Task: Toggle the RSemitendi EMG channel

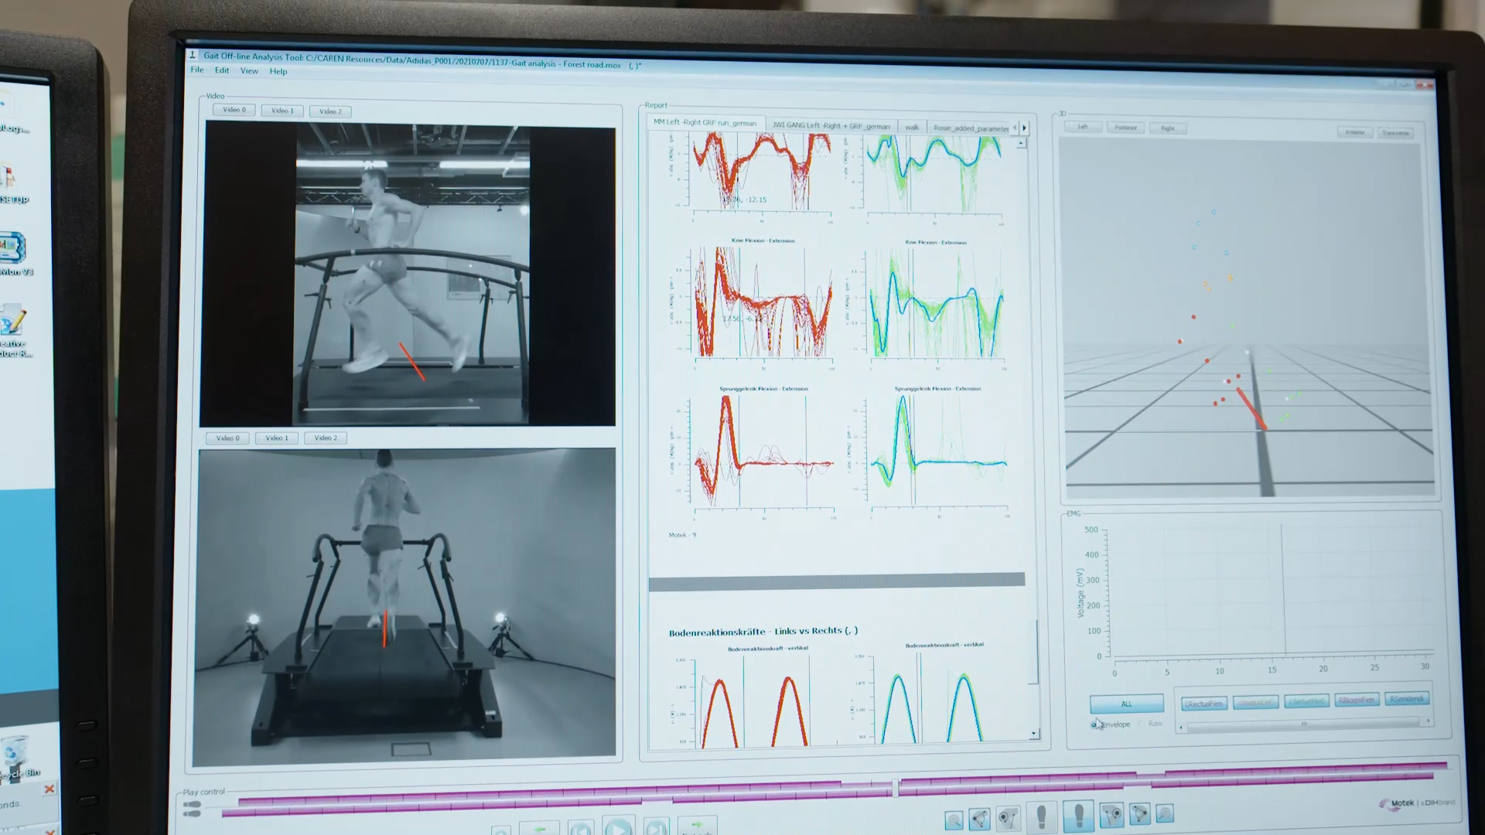Action: tap(1406, 699)
